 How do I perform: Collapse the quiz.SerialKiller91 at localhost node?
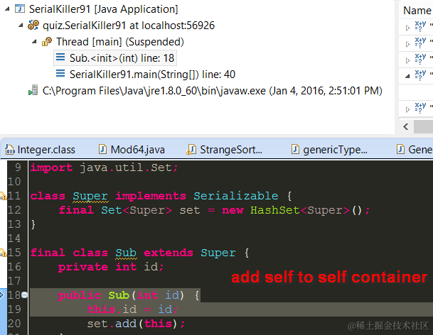coord(21,26)
